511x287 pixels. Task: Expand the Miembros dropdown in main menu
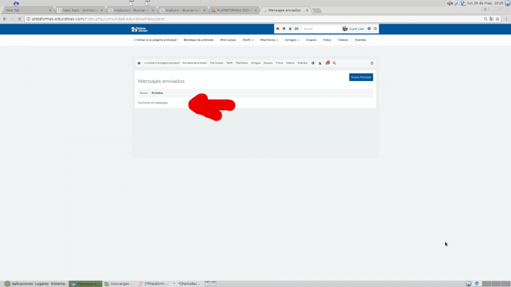tap(269, 40)
